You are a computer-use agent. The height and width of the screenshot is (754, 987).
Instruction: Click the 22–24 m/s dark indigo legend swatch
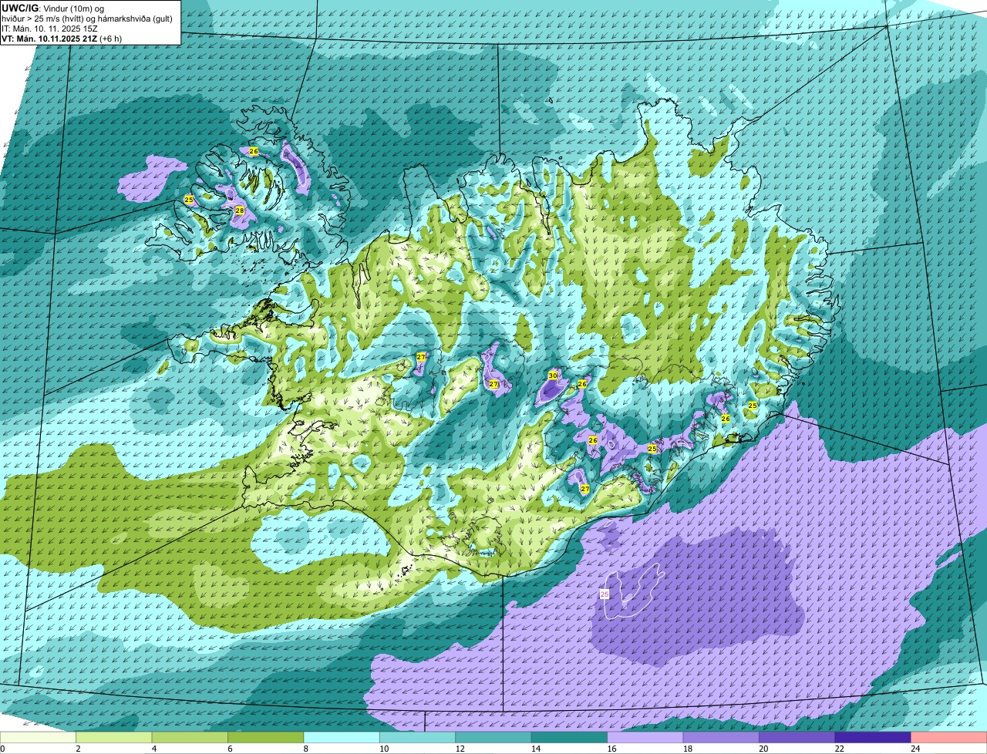874,738
